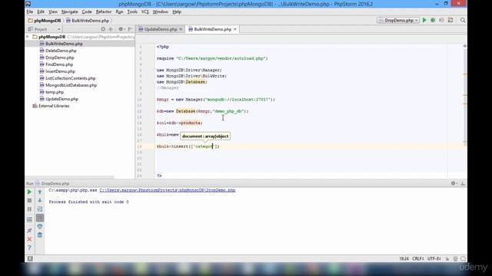This screenshot has height=276, width=492.
Task: Open the Help menu
Action: tap(177, 12)
